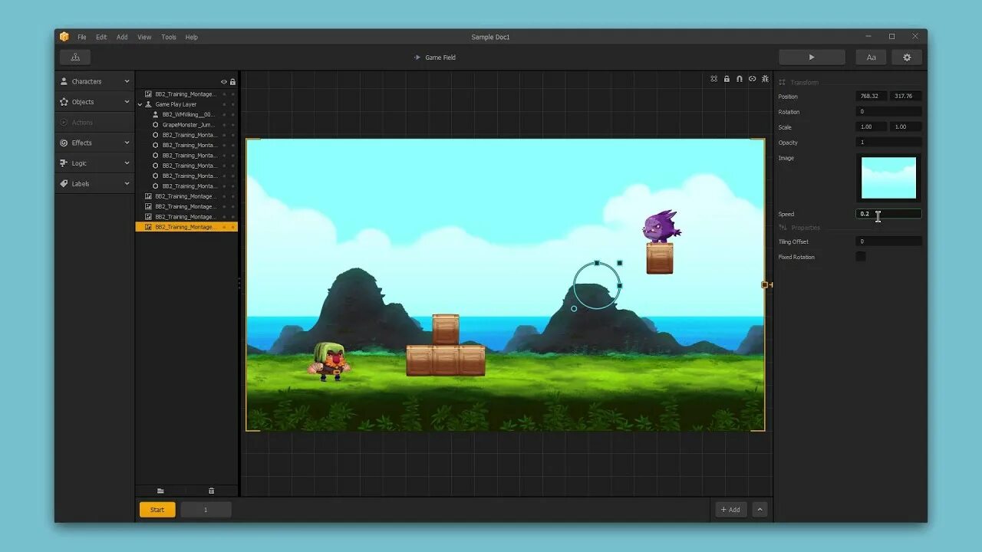This screenshot has width=982, height=552.
Task: Open the settings gear button
Action: point(907,58)
